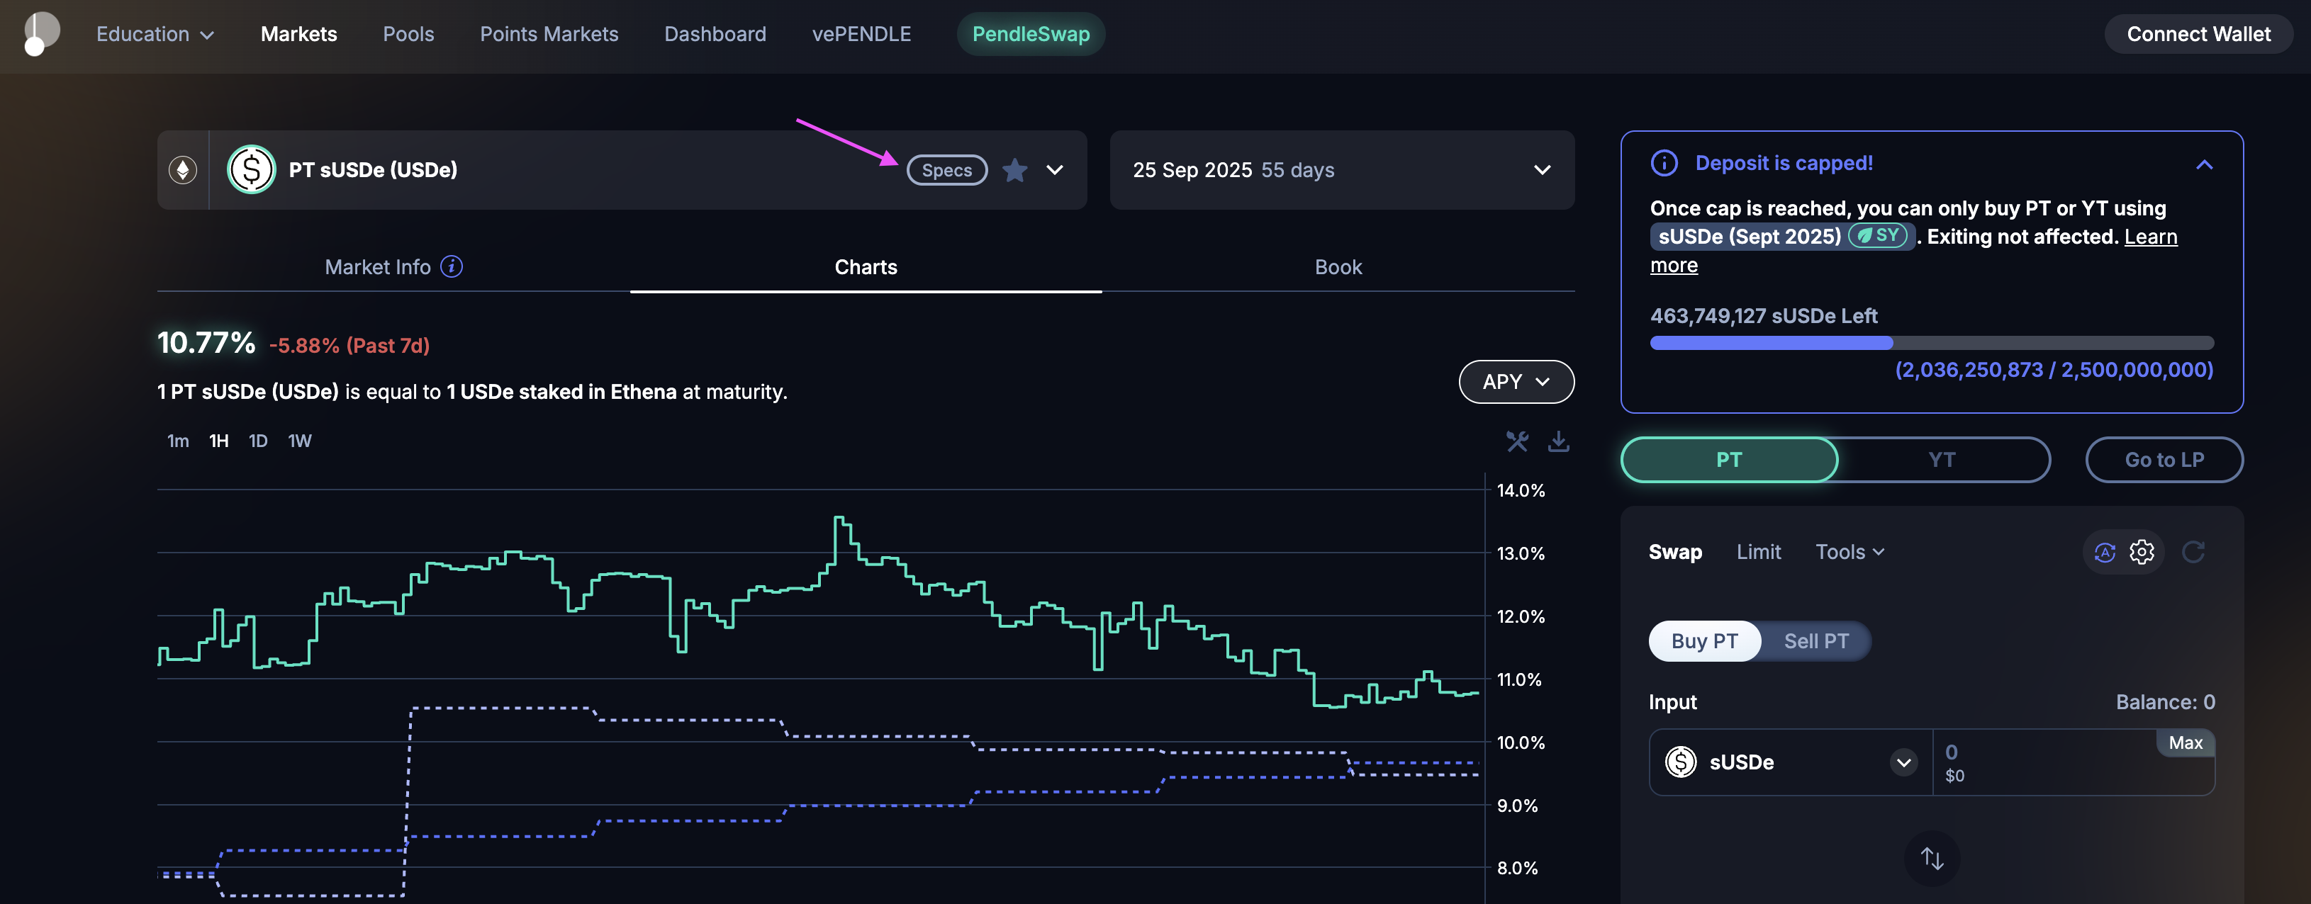Open the Book tab
The width and height of the screenshot is (2311, 904).
pos(1338,267)
